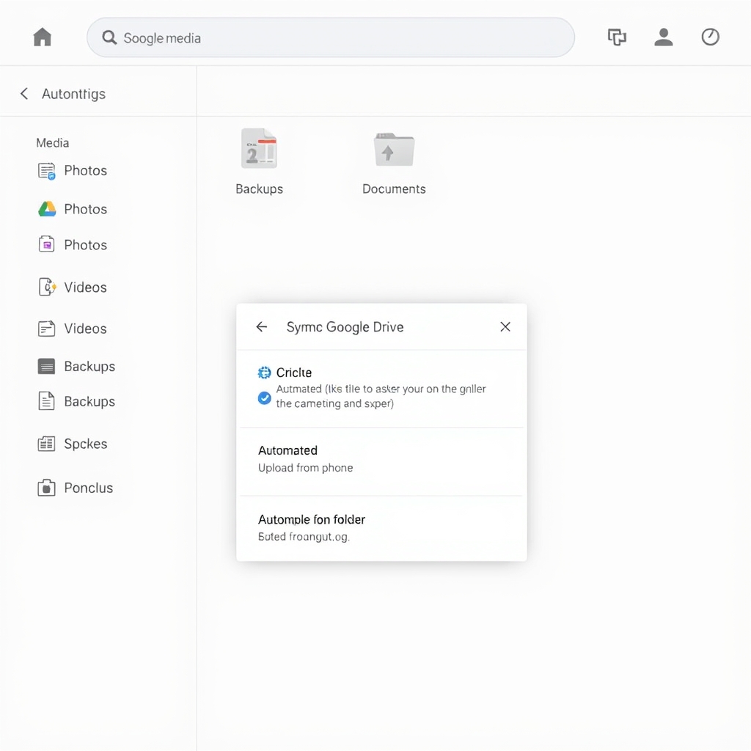The image size is (751, 751).
Task: Go back in the Symc Google Drive dialog
Action: point(262,326)
